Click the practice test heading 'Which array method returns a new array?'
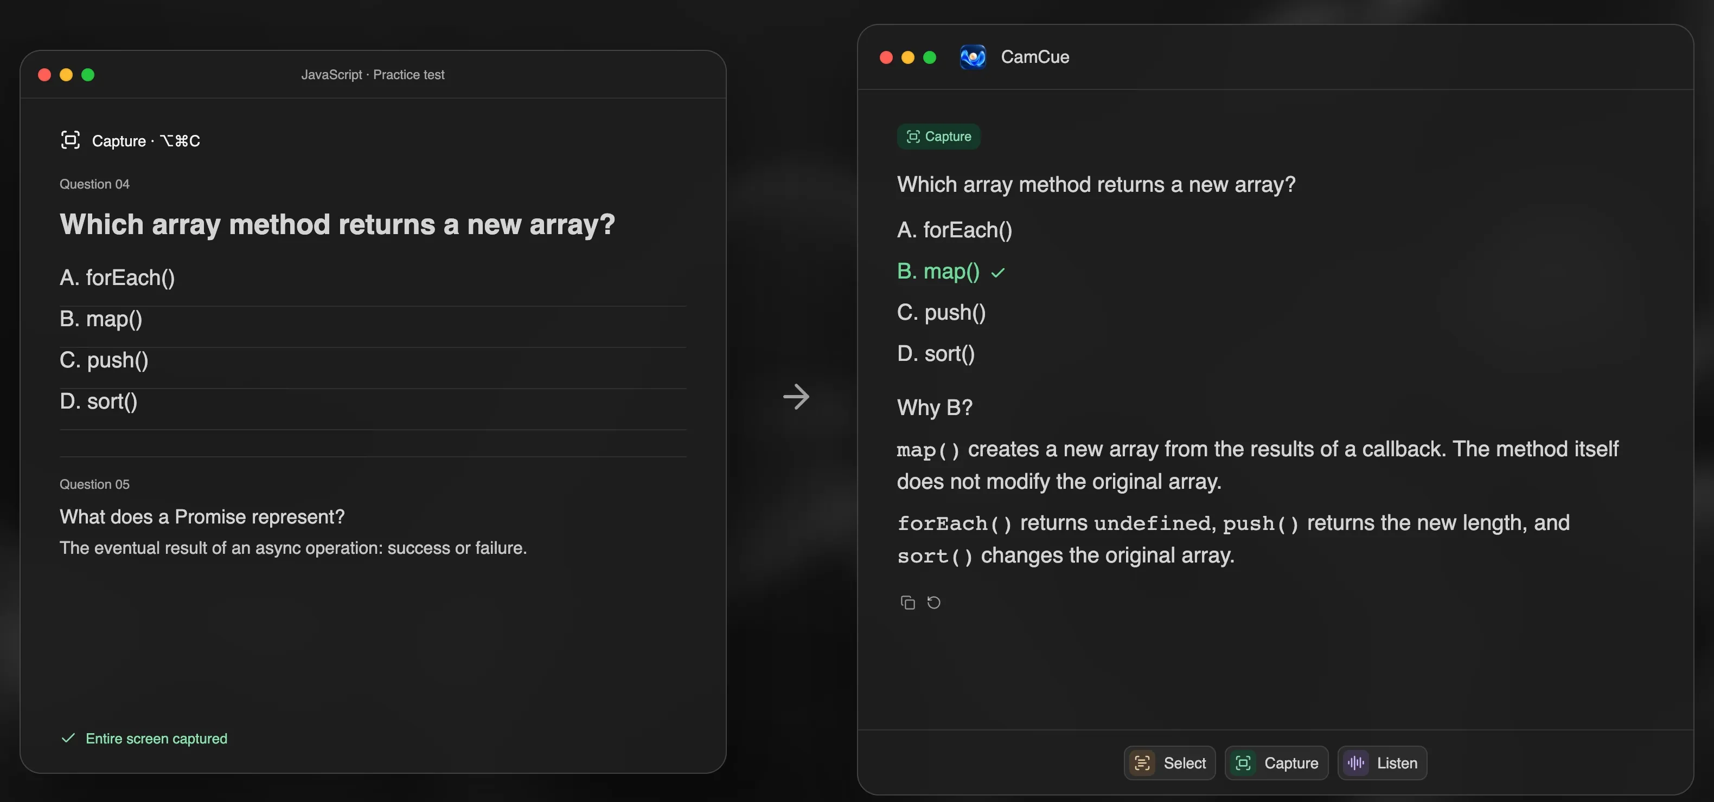This screenshot has height=802, width=1714. [337, 225]
